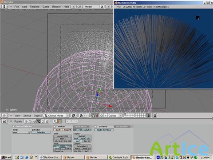Adjust the particle Life 50.0 field
This screenshot has height=160, width=213.
[58, 141]
